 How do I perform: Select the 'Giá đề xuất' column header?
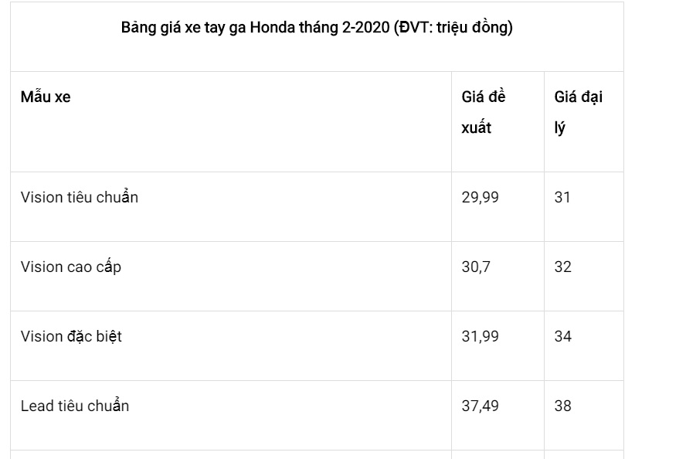click(483, 113)
